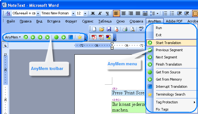Image resolution: width=198 pixels, height=114 pixels.
Task: Click the distributed alignment icon
Action: [x=145, y=13]
